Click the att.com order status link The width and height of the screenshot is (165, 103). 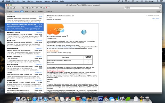[62, 47]
